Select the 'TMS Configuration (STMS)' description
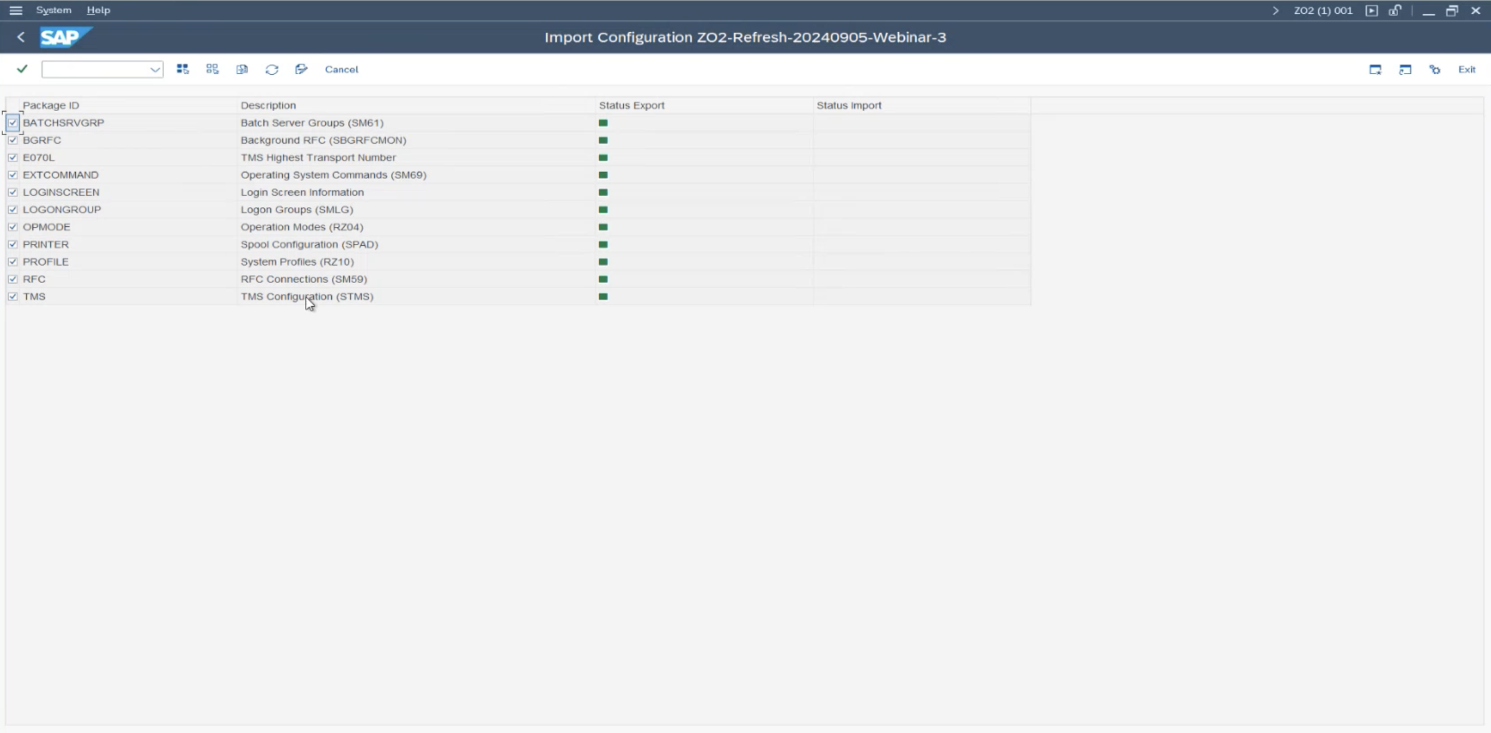 307,295
